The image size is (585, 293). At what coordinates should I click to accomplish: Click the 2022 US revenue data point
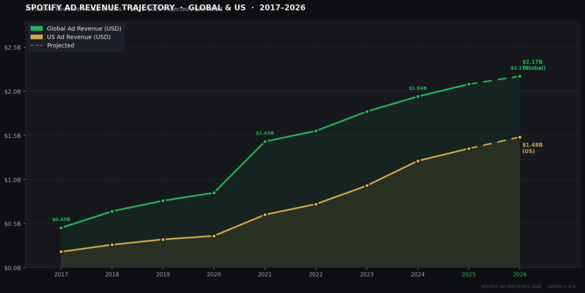316,204
